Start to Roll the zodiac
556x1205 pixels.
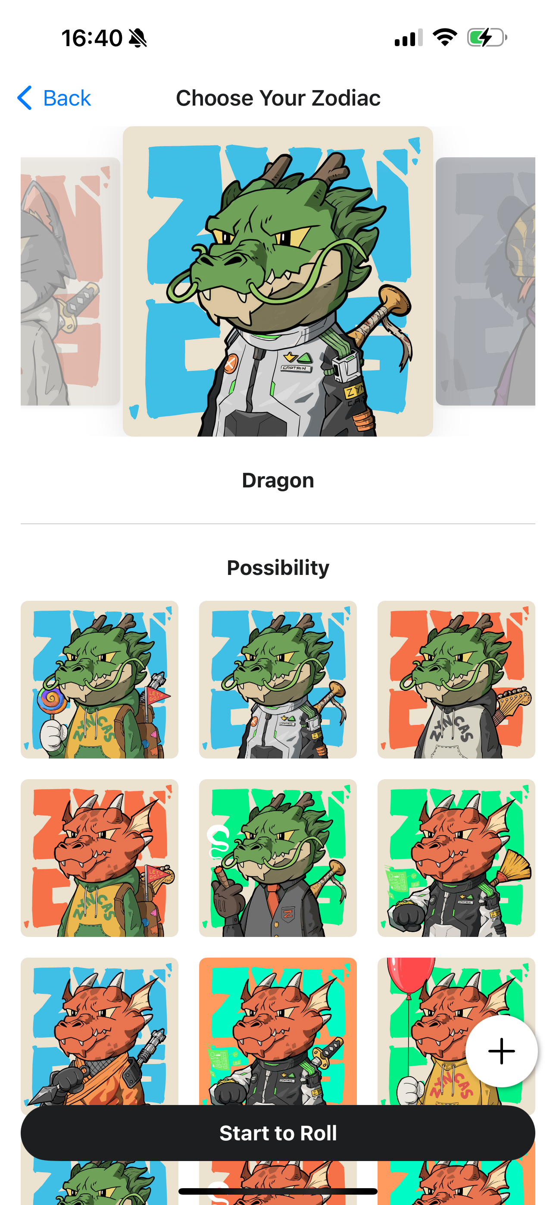coord(278,1133)
